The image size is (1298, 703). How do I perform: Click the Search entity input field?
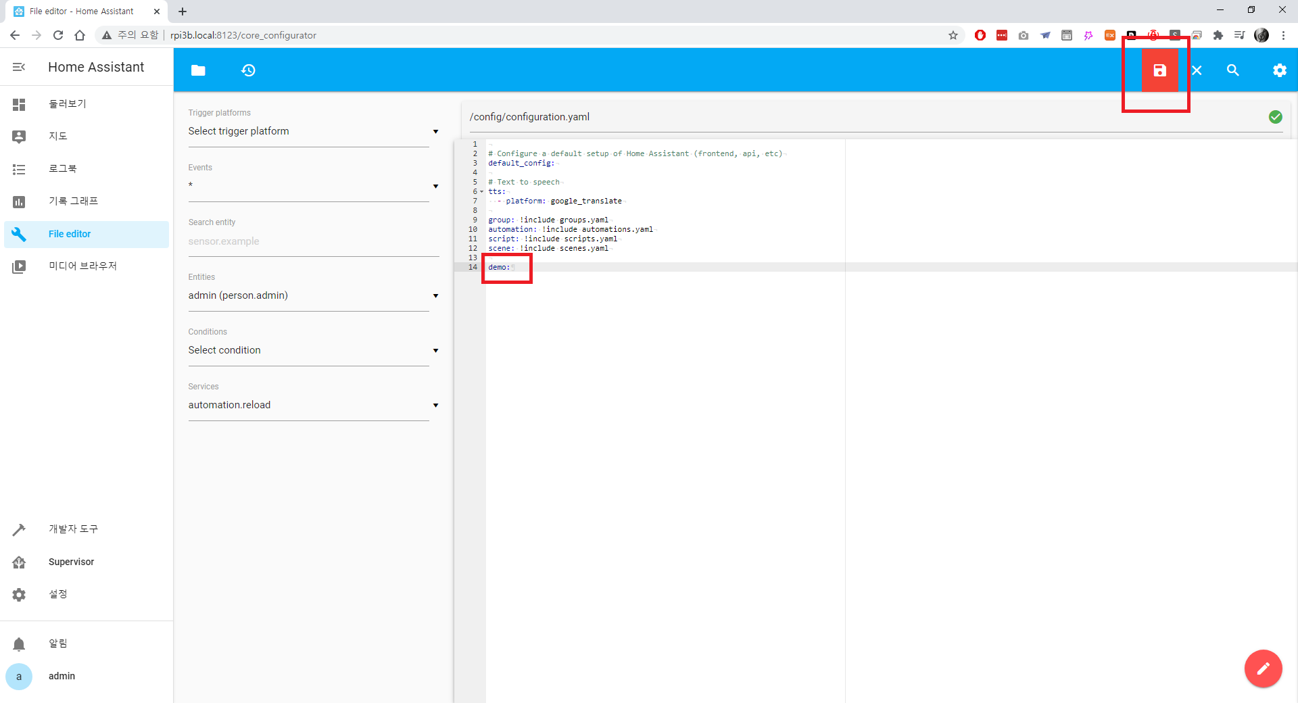(314, 241)
